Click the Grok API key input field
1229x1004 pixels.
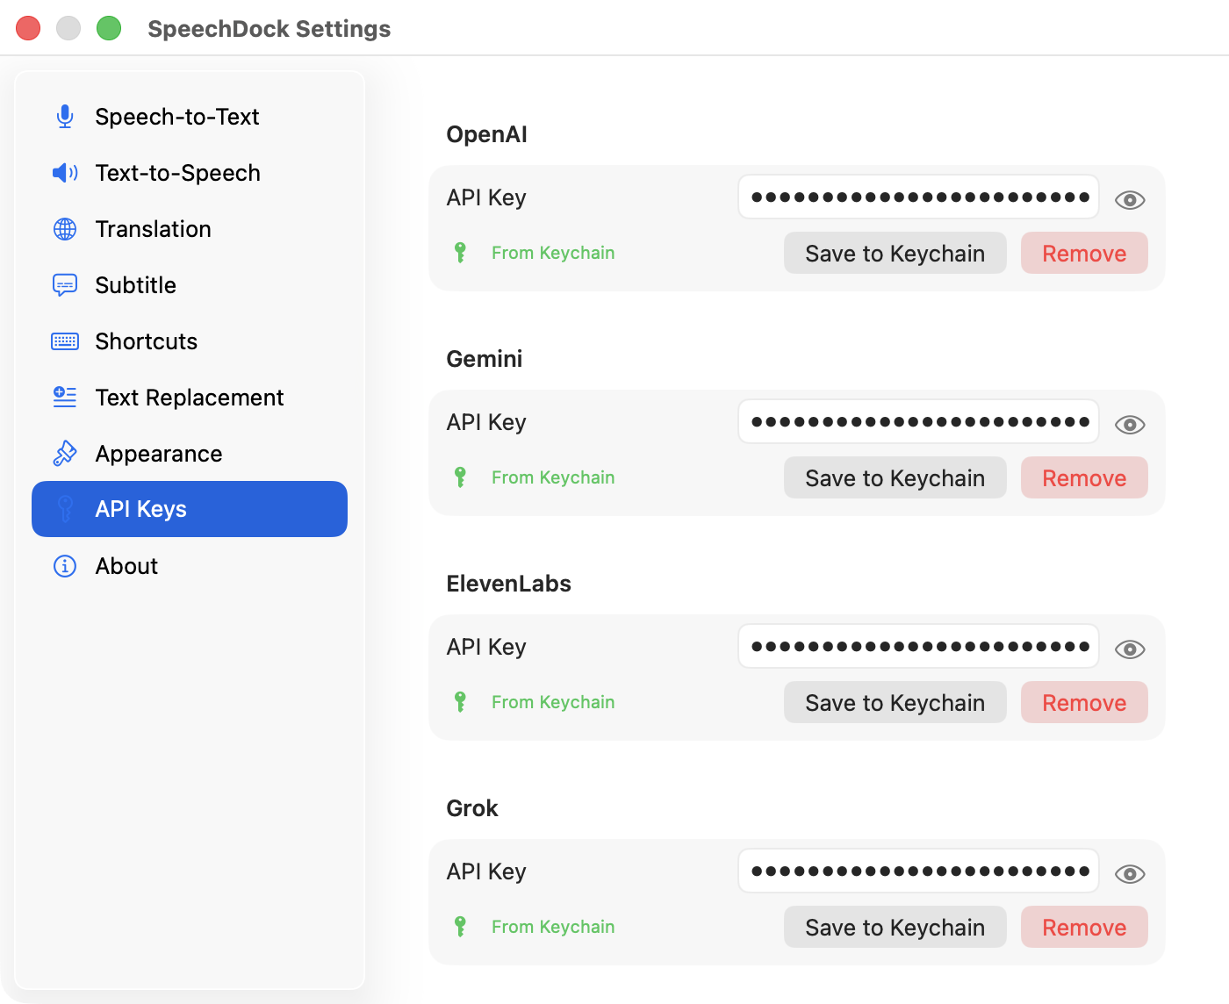tap(918, 871)
